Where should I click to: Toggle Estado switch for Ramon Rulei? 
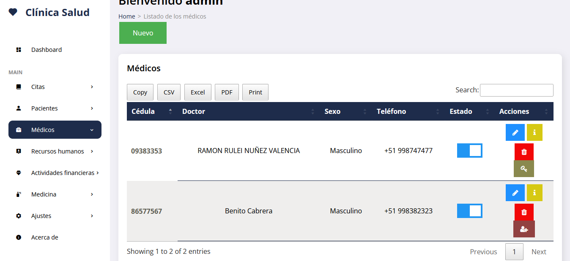pyautogui.click(x=469, y=151)
